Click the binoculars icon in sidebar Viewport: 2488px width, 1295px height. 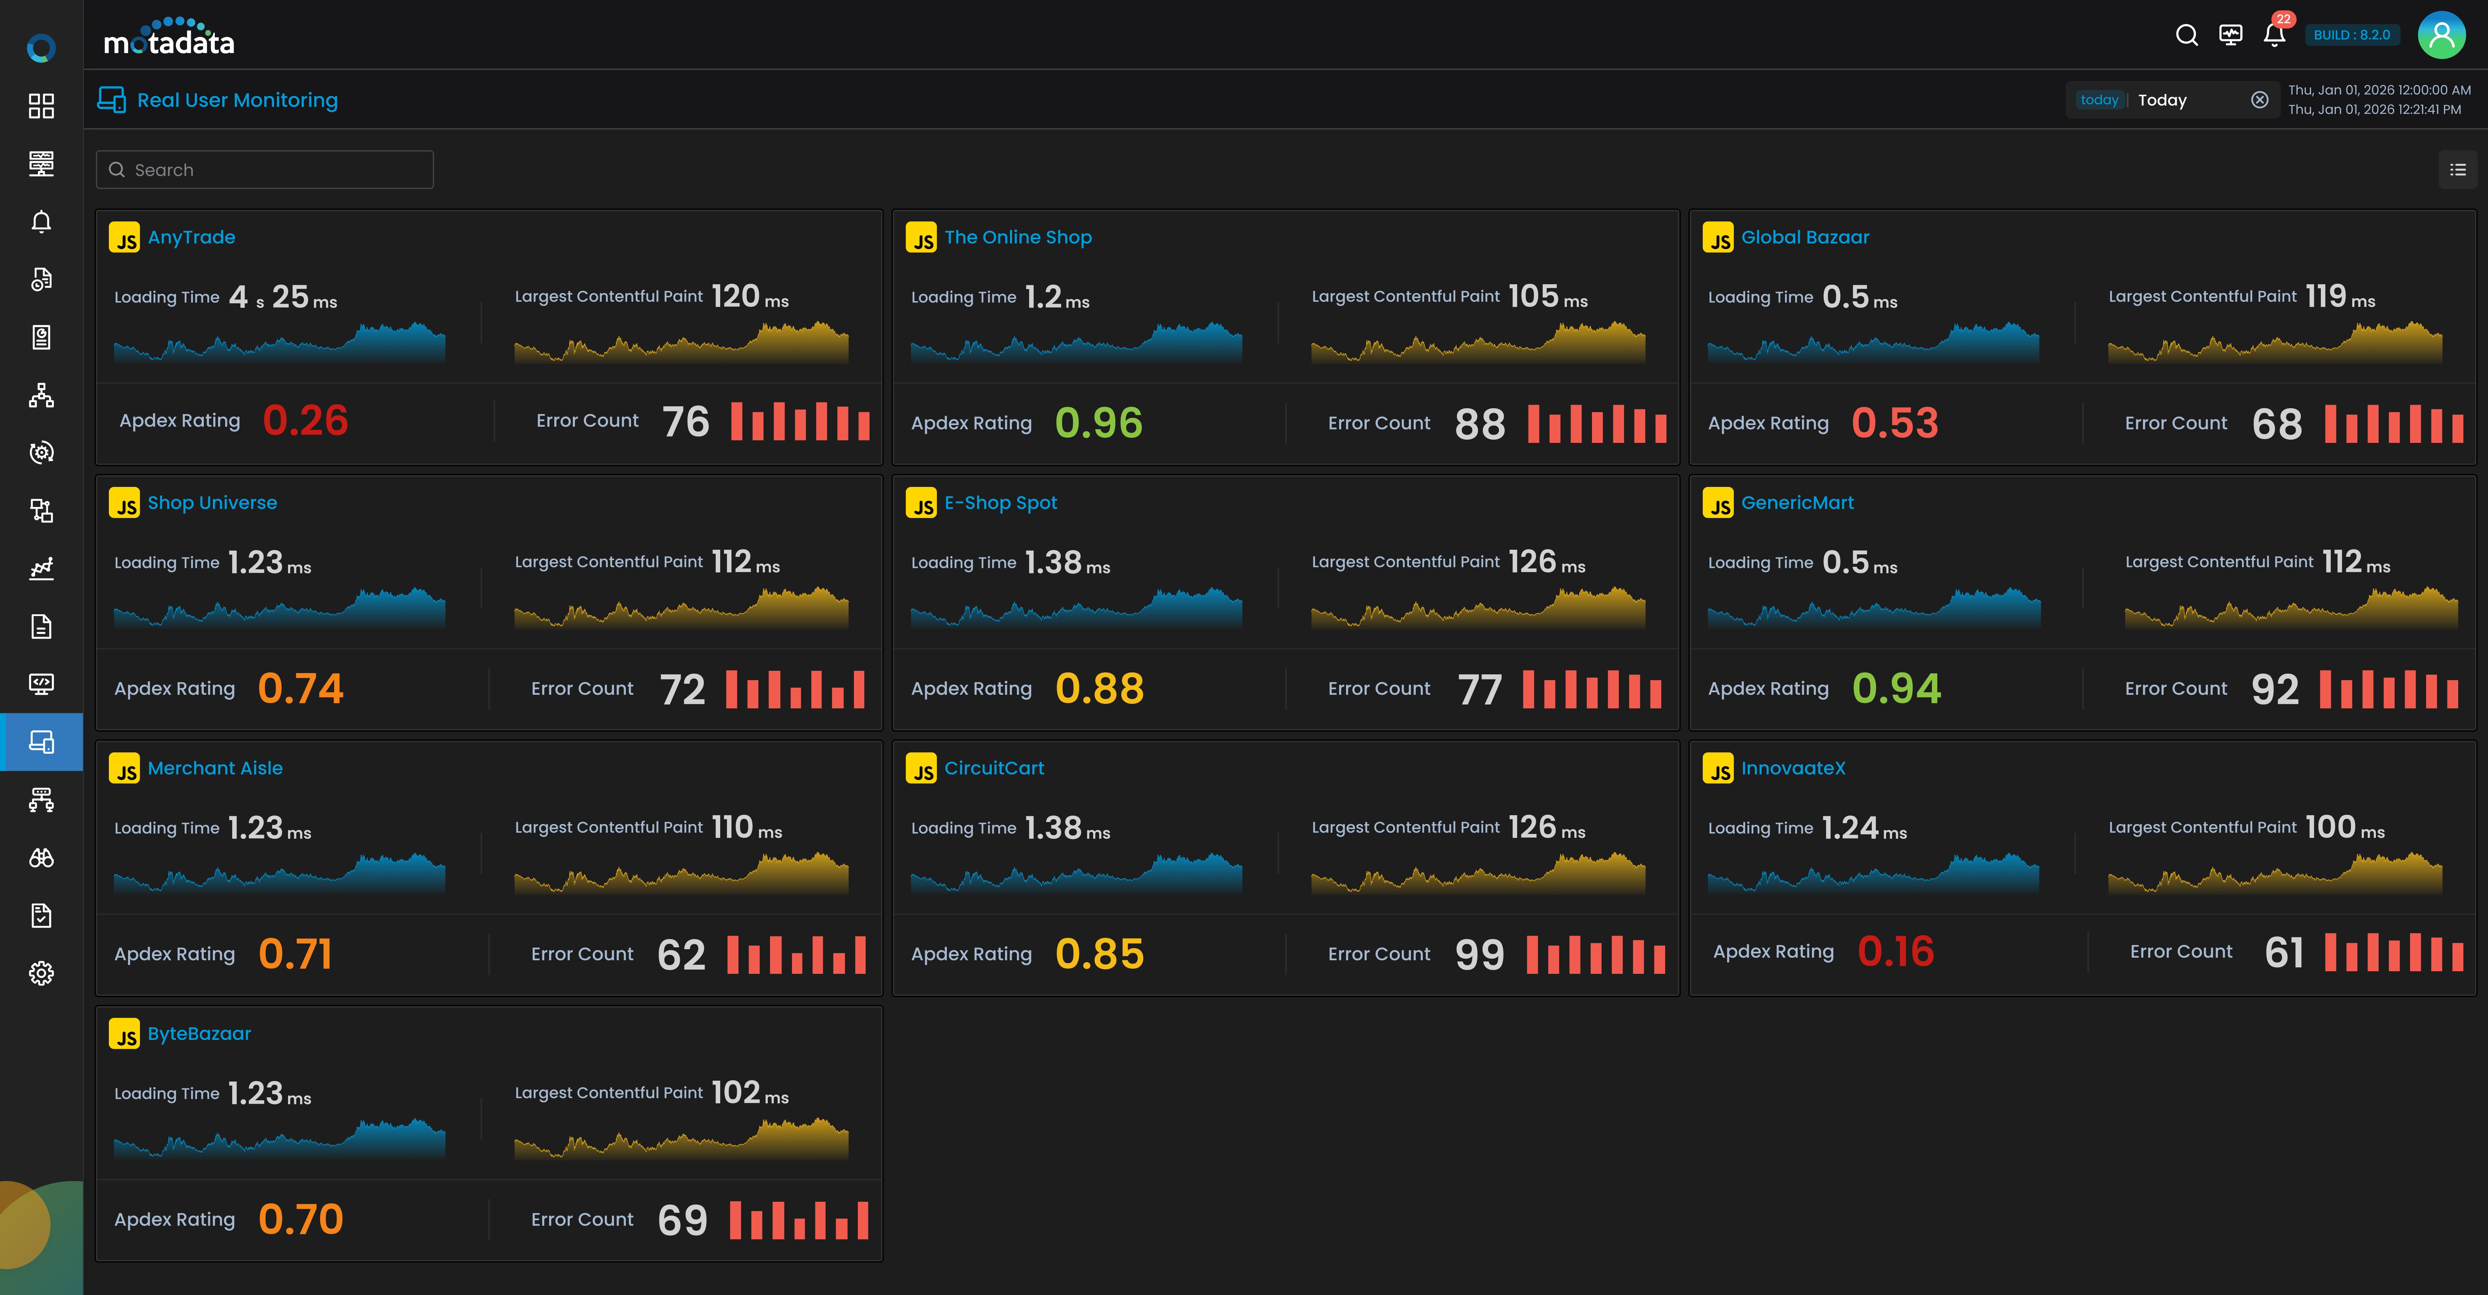coord(40,858)
